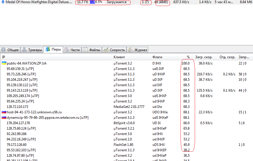Sort peers by Клиент column header
Viewport: 253px width, 161px height.
point(131,57)
